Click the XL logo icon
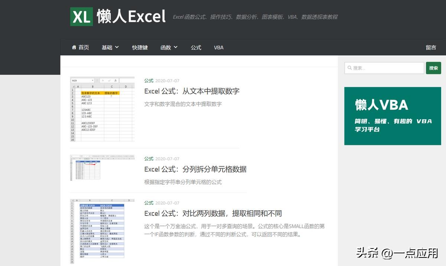Viewport: 446px width, 266px height. point(81,17)
